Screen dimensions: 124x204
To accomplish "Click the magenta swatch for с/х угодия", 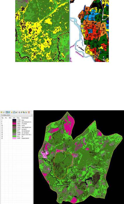I will [14, 124].
